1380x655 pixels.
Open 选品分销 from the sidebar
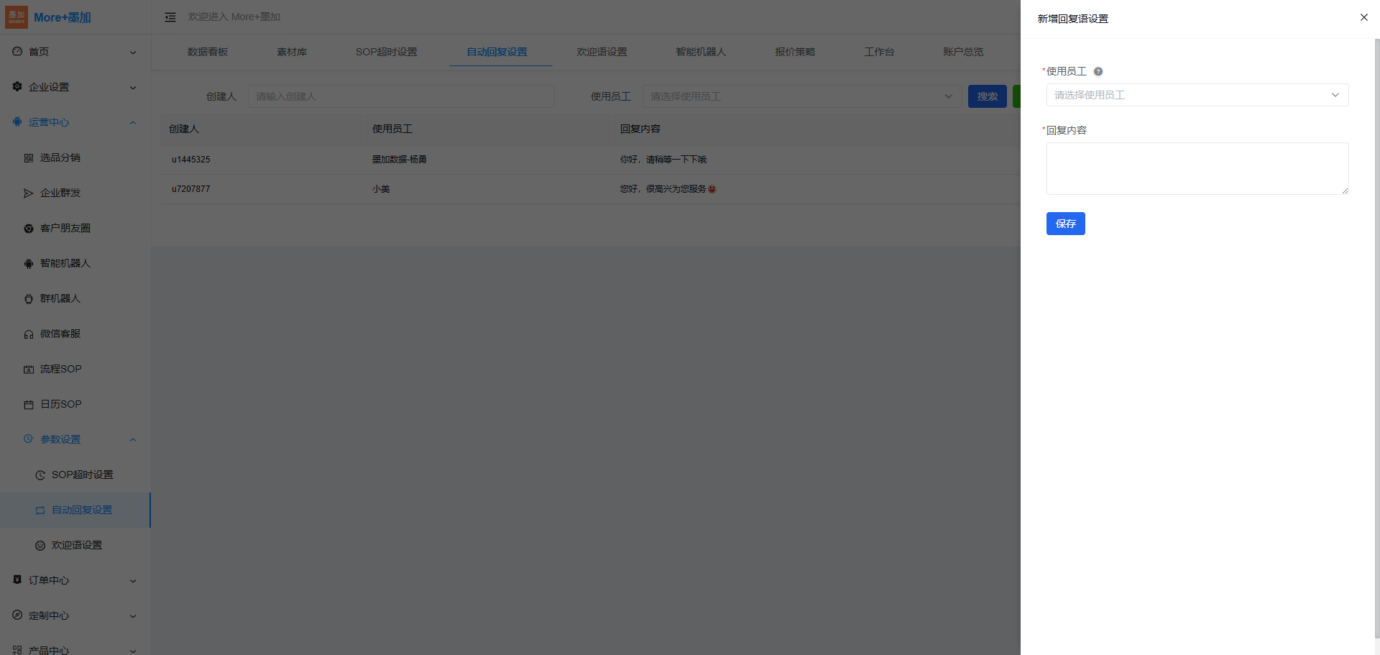click(x=60, y=157)
